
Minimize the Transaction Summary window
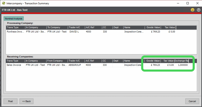coord(178,3)
